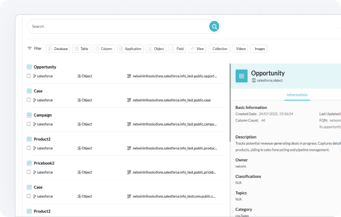Select the Videos filter chip
The image size is (341, 217).
pyautogui.click(x=241, y=49)
